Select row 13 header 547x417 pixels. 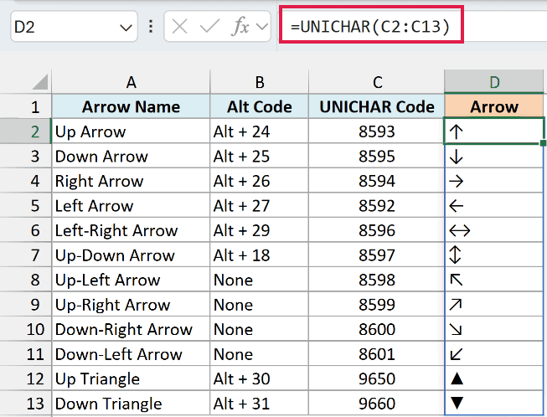25,404
